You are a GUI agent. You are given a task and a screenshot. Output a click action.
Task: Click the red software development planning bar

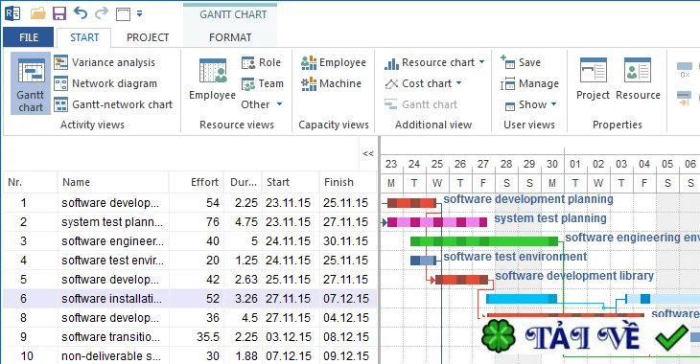(x=411, y=203)
